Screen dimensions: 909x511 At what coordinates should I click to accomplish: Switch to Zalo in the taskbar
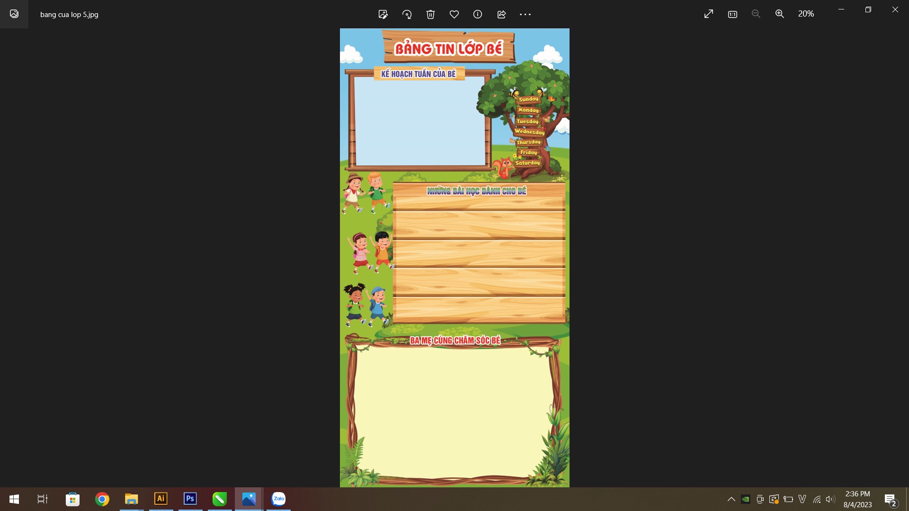[x=278, y=499]
